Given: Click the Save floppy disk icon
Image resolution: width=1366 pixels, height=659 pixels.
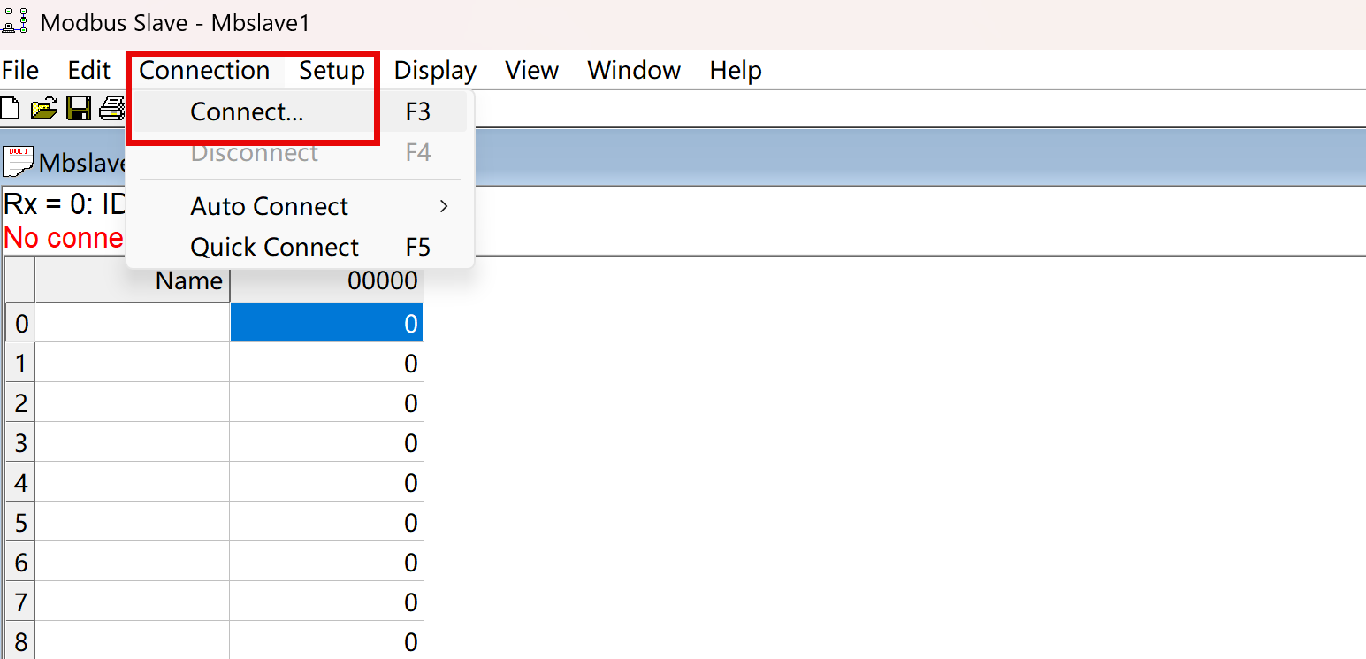Looking at the screenshot, I should [x=79, y=109].
